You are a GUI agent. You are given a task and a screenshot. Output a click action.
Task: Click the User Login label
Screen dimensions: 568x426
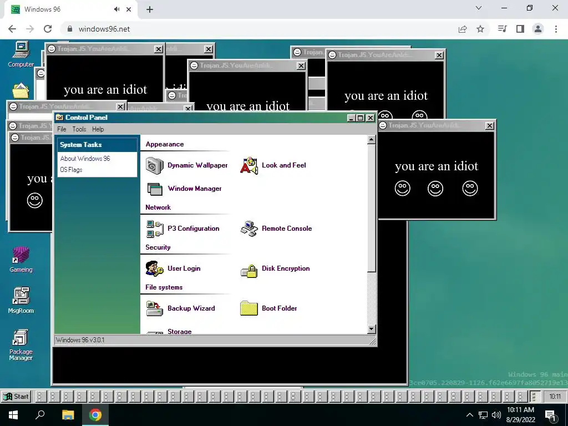184,268
